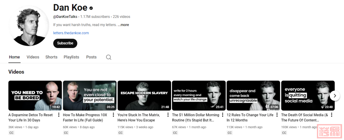Click the channel search magnifier icon

[109, 57]
